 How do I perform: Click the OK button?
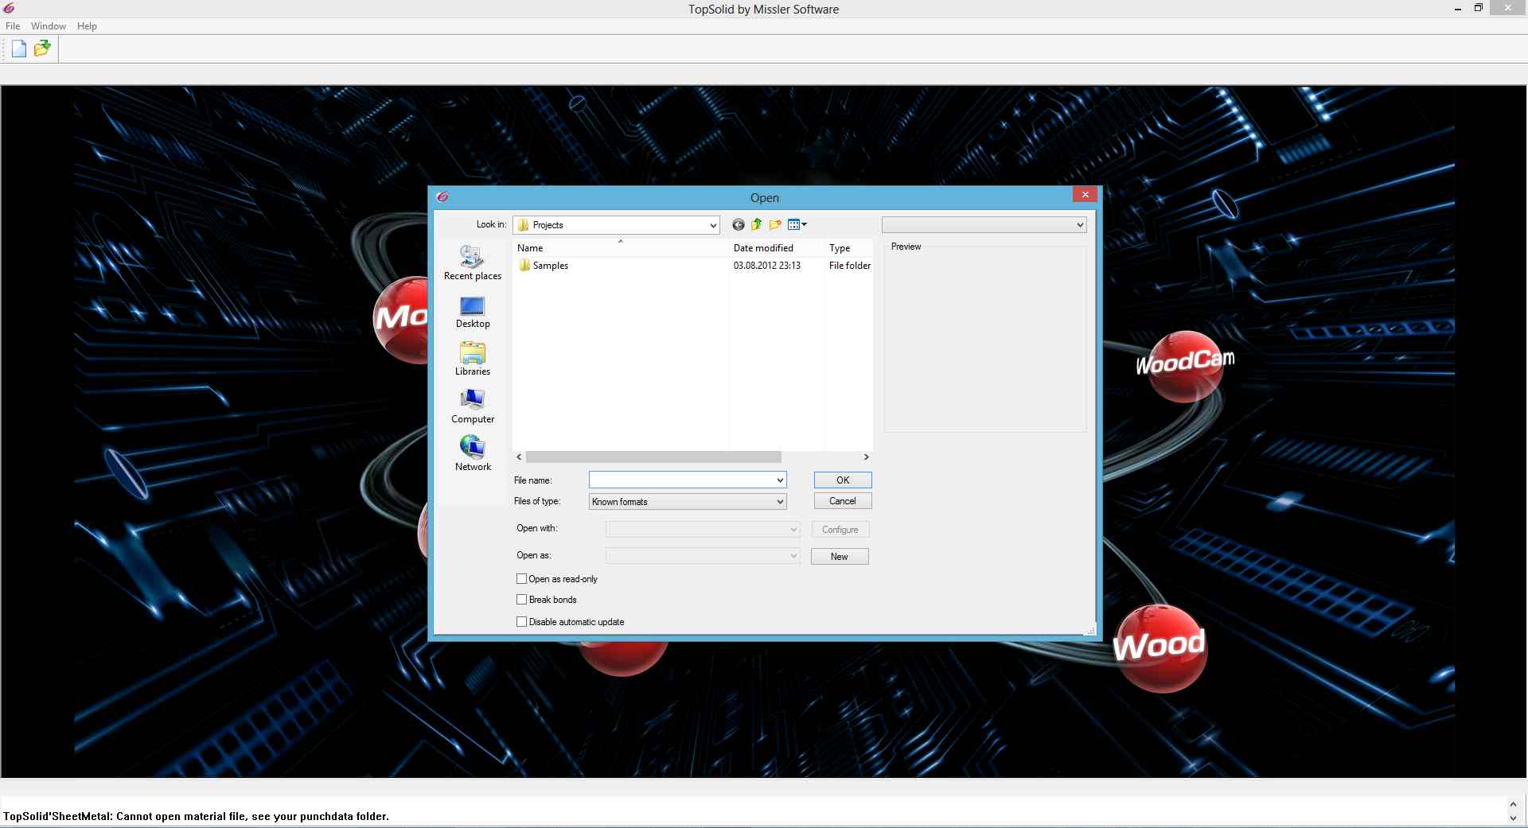(x=843, y=480)
